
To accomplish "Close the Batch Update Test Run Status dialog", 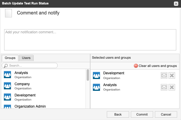I will [176, 4].
